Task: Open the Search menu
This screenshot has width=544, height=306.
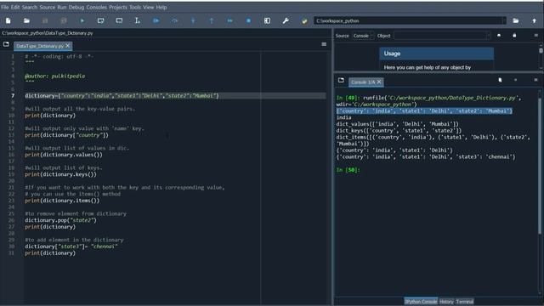Action: click(x=30, y=8)
